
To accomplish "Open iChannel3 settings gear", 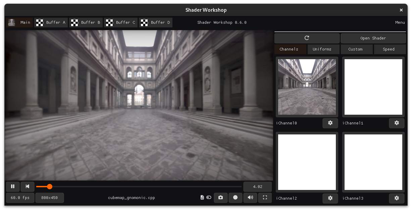I will point(397,198).
